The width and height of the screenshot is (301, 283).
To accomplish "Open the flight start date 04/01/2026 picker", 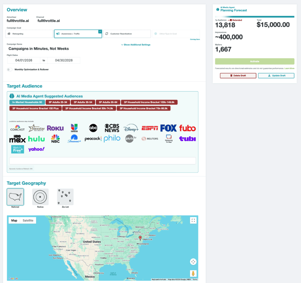I will (24, 60).
